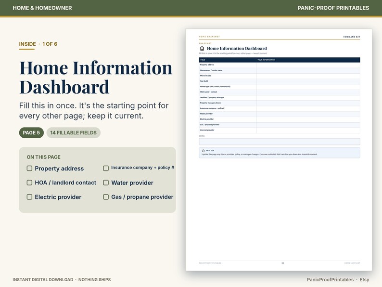Click the 'Electric provider' row in the table
Viewport: 382px width, 287px height.
tap(280, 119)
